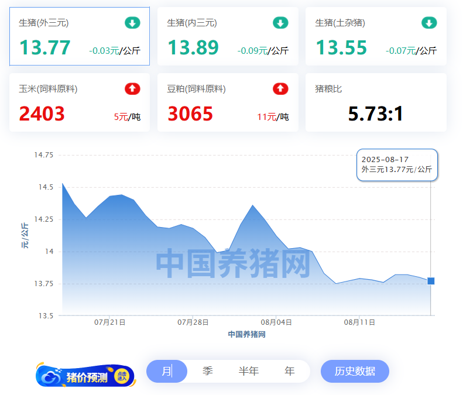Click the 2025-08-17 chart tooltip

tap(397, 164)
